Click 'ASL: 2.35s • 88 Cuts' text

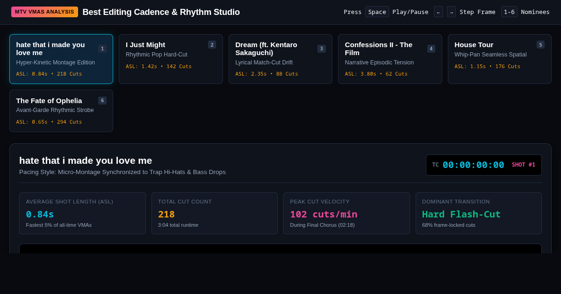point(266,74)
